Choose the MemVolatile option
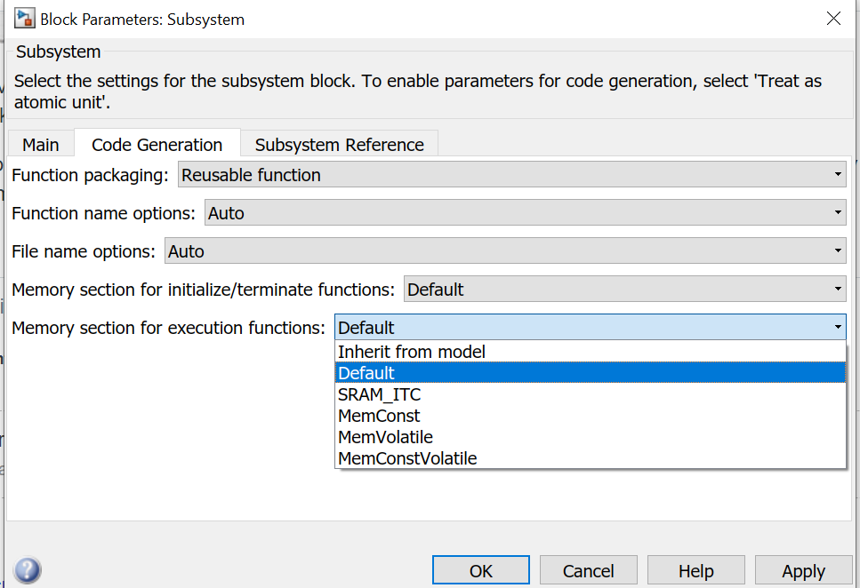The width and height of the screenshot is (860, 588). click(385, 437)
